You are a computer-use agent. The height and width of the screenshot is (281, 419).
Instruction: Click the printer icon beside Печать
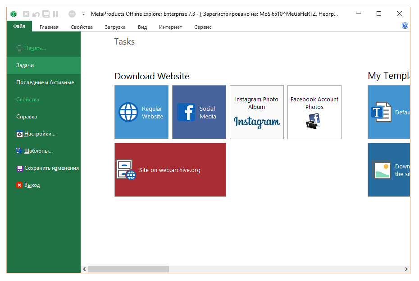point(19,48)
